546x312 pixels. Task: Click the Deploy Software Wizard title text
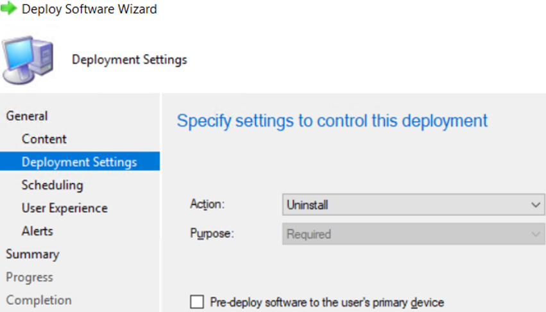point(89,9)
